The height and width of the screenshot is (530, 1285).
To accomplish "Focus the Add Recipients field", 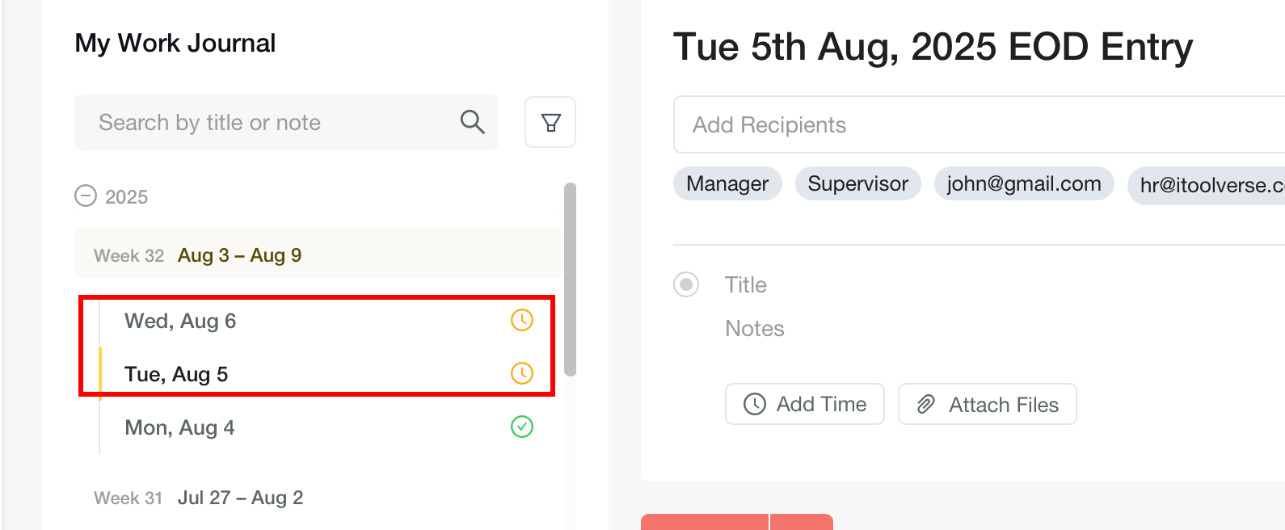I will coord(970,124).
